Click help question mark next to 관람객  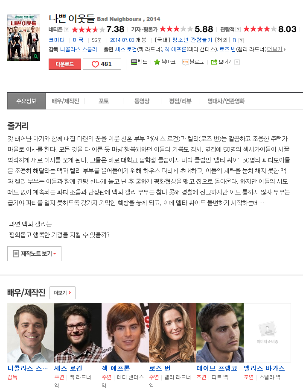click(x=238, y=29)
